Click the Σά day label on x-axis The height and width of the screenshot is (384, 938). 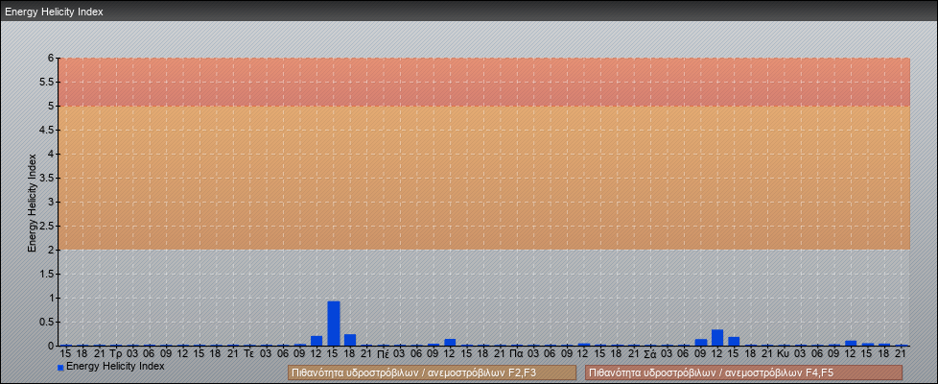[651, 354]
